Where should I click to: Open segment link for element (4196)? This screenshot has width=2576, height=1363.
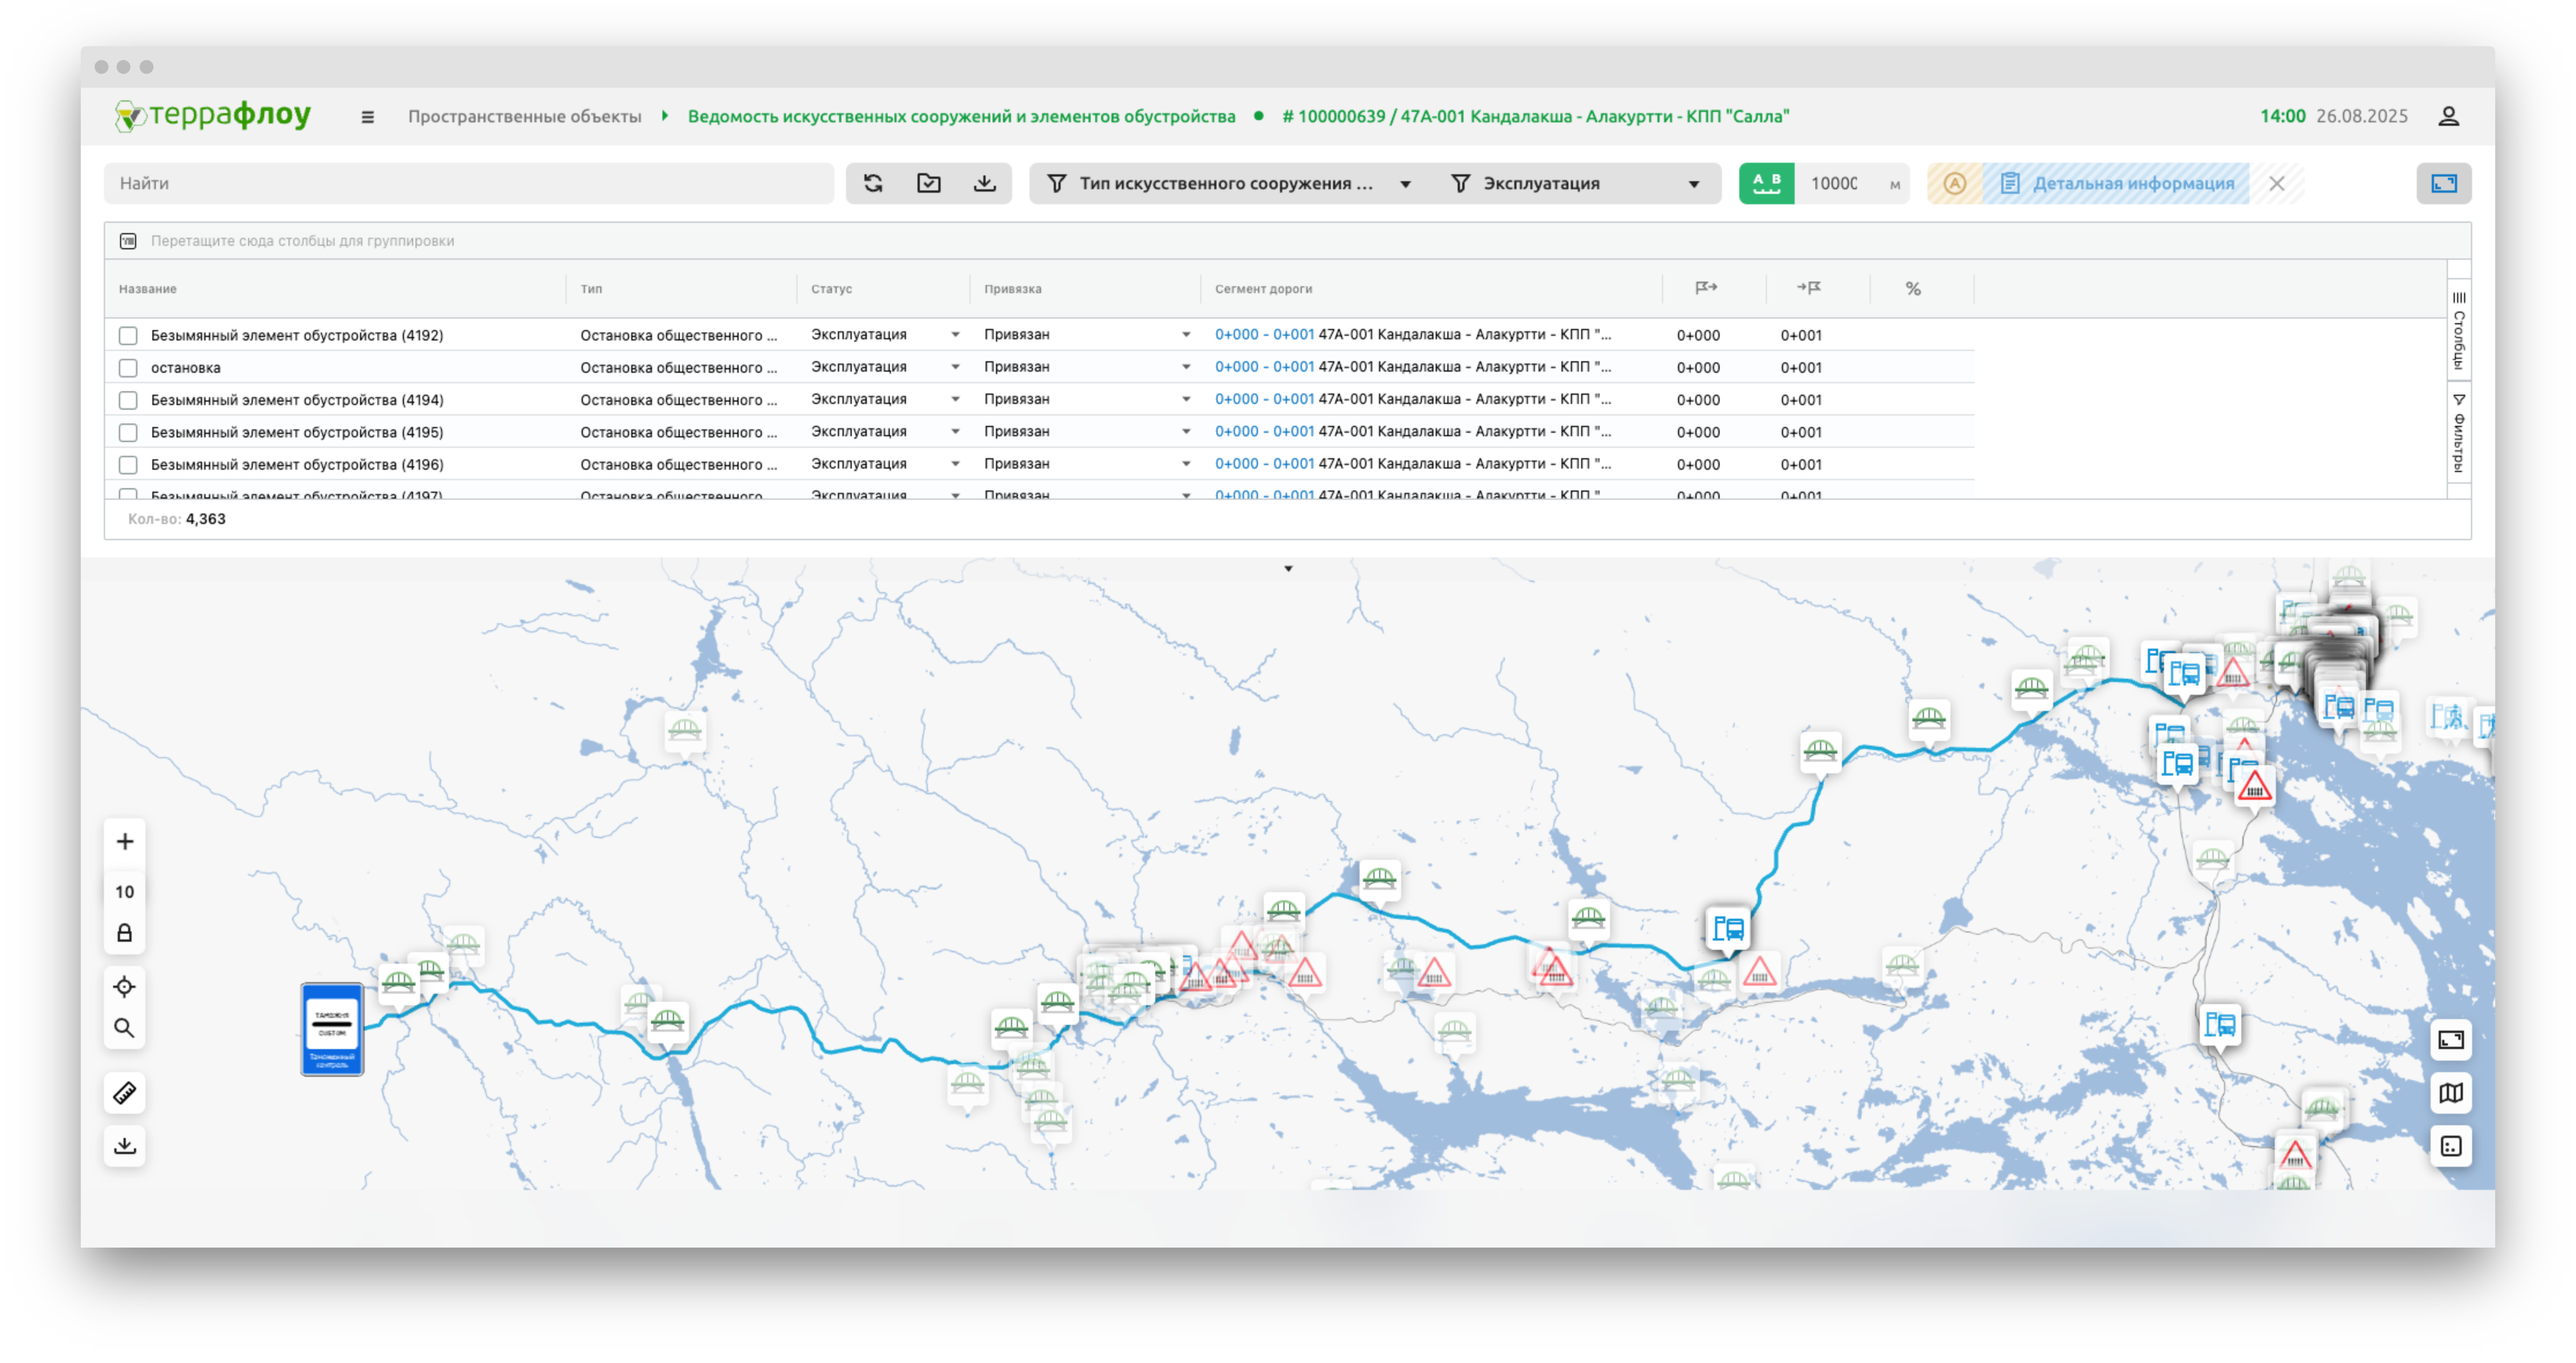1264,464
